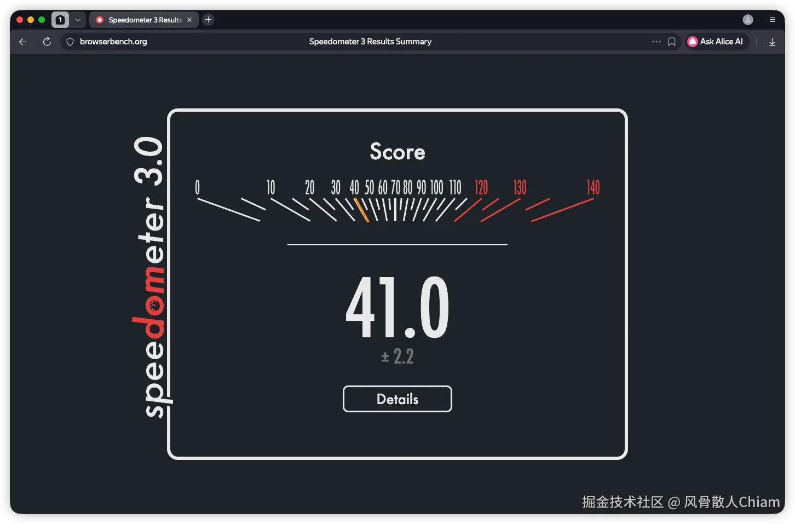
Task: Click the red 130 gauge label
Action: pos(520,187)
